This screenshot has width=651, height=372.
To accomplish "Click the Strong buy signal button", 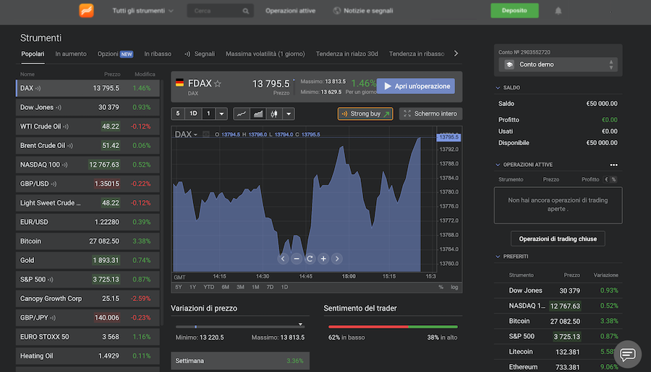I will 365,113.
